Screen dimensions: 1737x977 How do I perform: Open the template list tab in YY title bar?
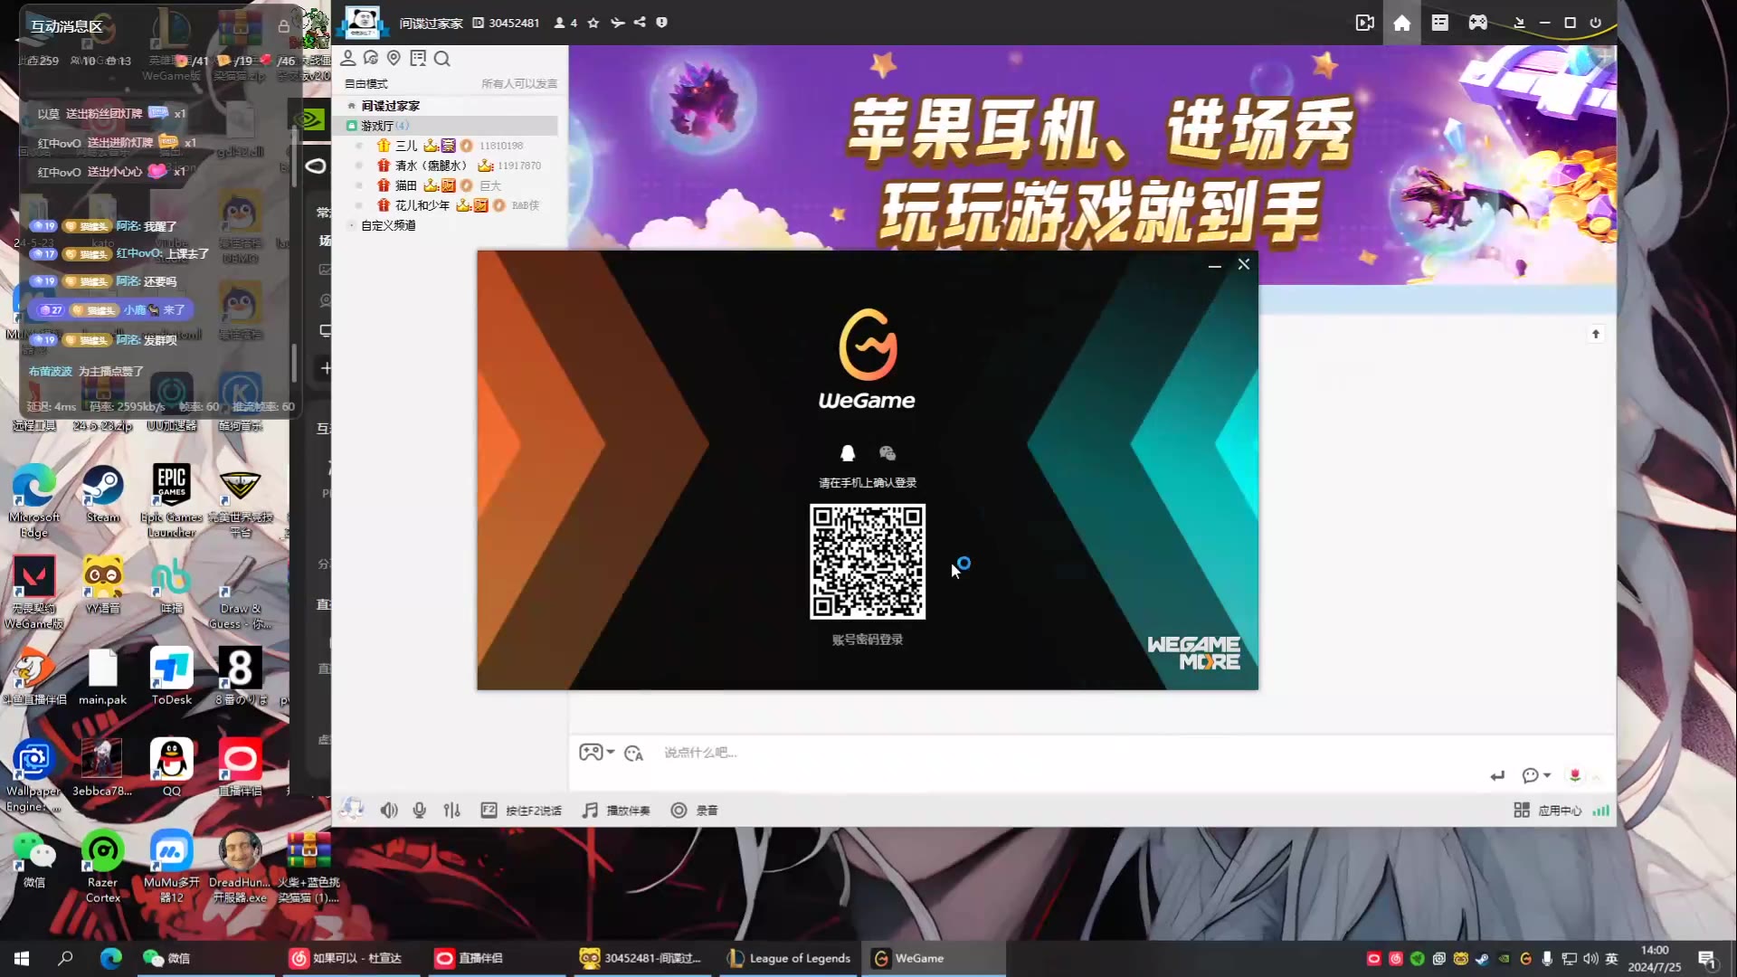1439,23
